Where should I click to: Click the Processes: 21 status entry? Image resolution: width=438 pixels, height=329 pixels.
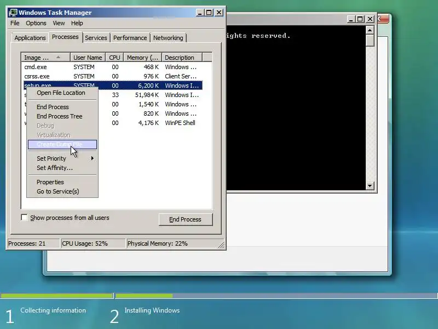point(33,243)
